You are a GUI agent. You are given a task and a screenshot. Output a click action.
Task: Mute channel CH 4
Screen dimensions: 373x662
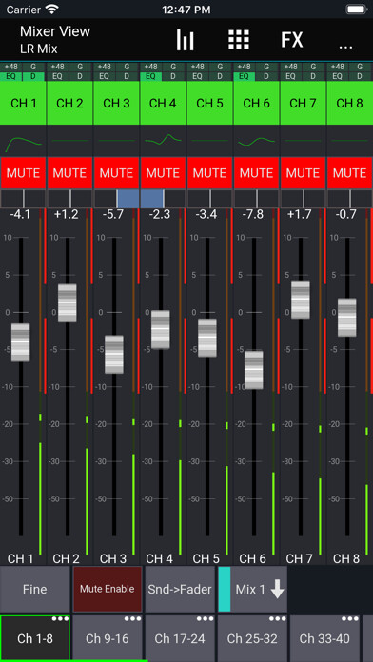pyautogui.click(x=163, y=173)
